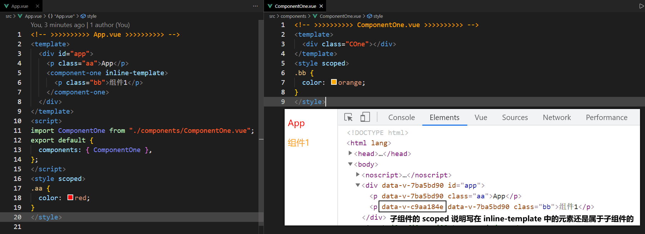This screenshot has height=234, width=645.
Task: Open the left editor's more actions ellipsis menu
Action: [255, 6]
